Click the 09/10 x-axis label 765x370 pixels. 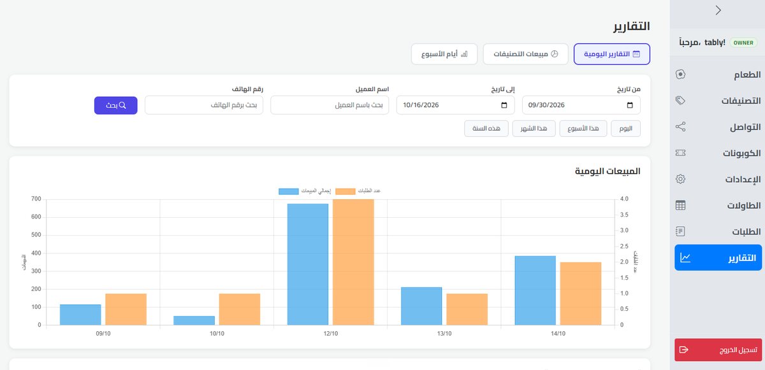103,334
